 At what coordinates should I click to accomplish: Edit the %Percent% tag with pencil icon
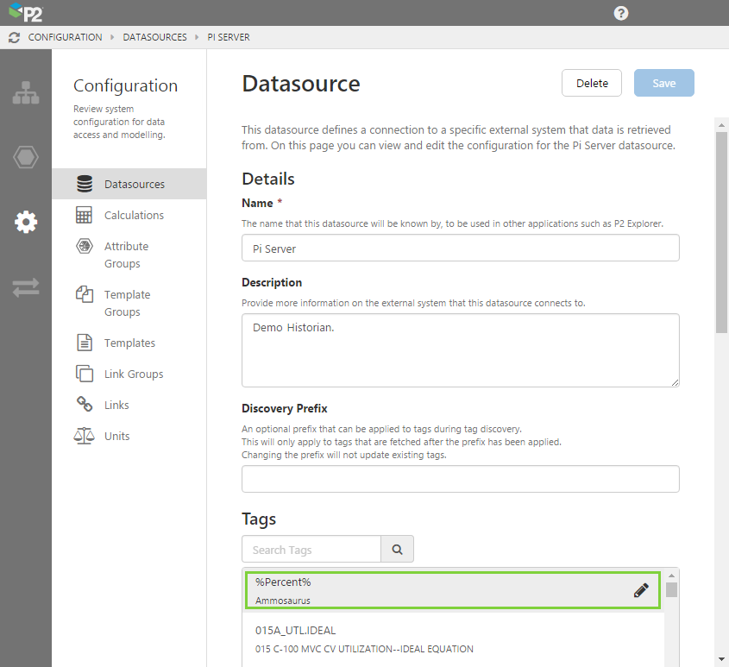pos(641,590)
